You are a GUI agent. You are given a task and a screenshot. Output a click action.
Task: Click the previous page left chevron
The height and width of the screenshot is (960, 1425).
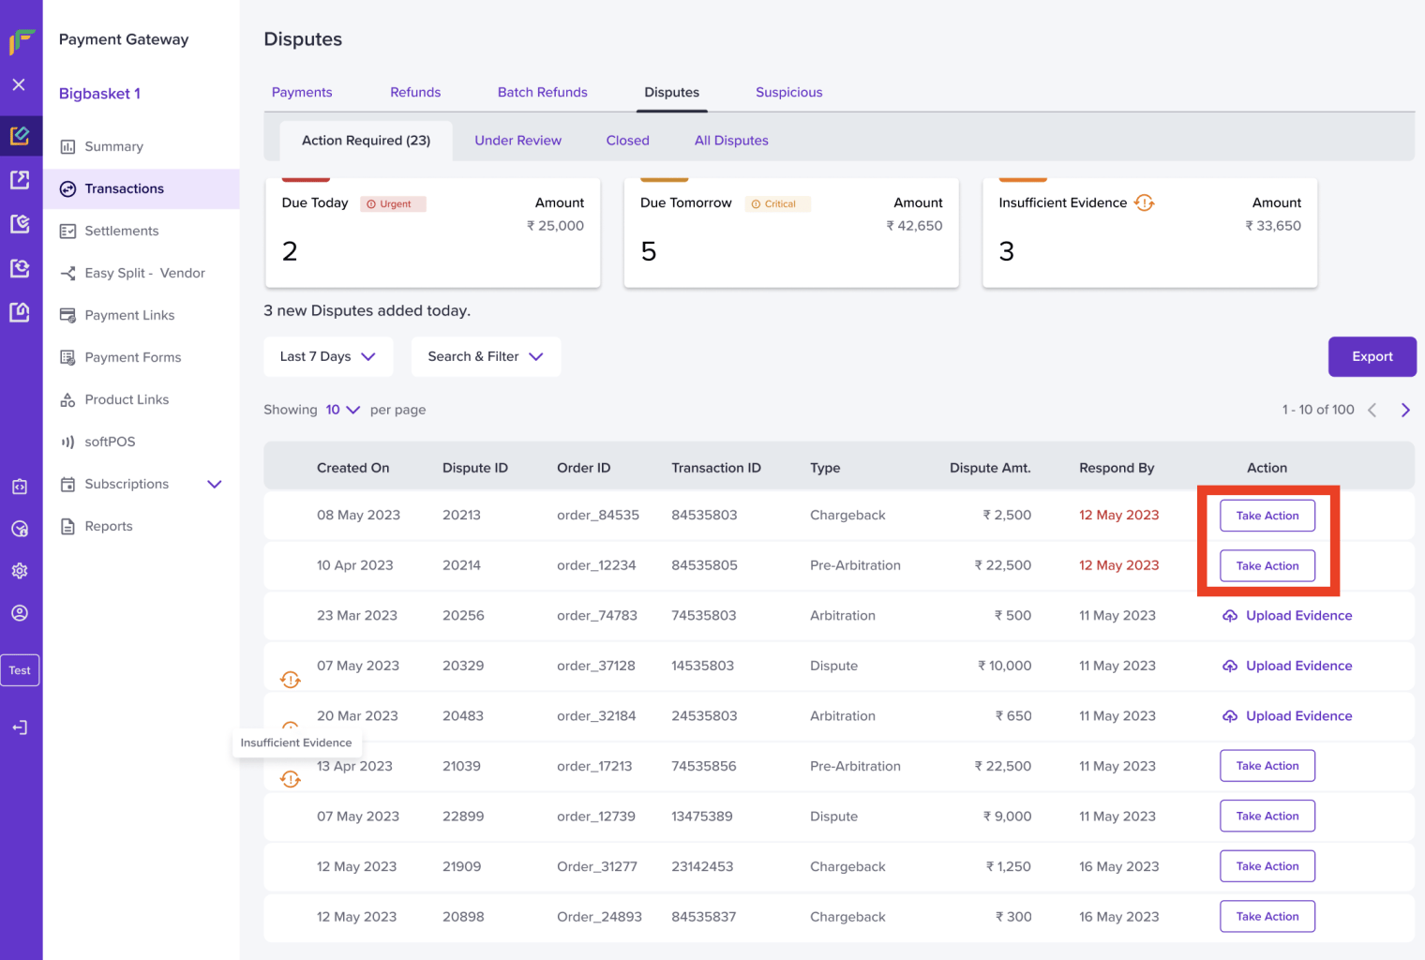coord(1372,410)
